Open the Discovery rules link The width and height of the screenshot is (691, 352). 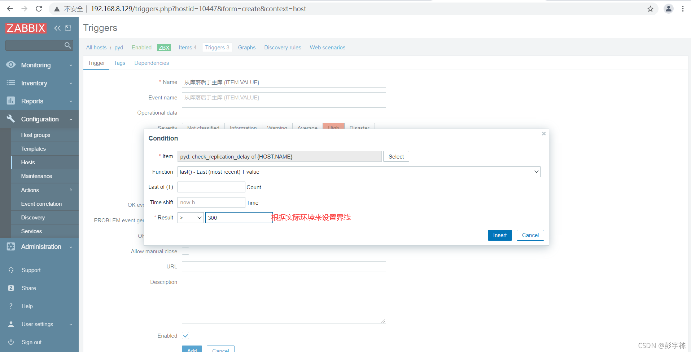pos(283,48)
